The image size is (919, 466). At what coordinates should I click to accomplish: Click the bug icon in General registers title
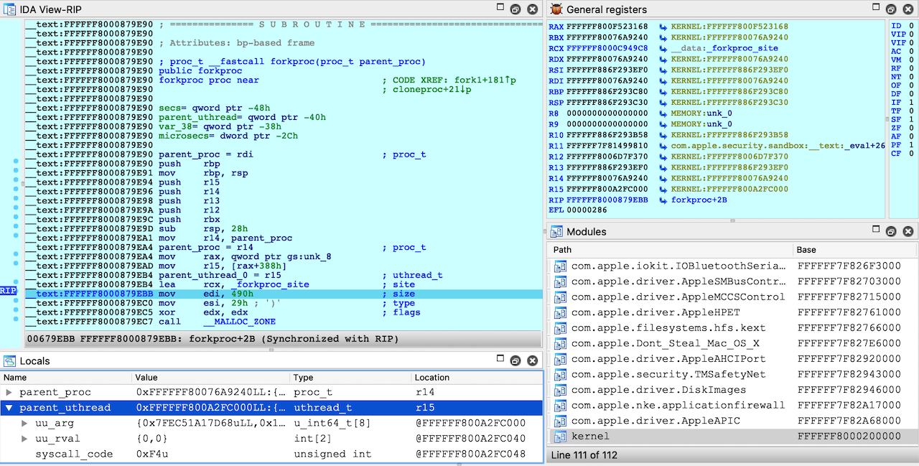[556, 9]
